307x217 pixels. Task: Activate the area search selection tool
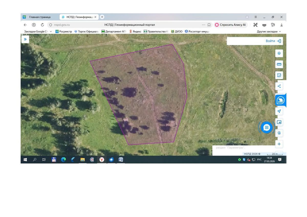(279, 75)
